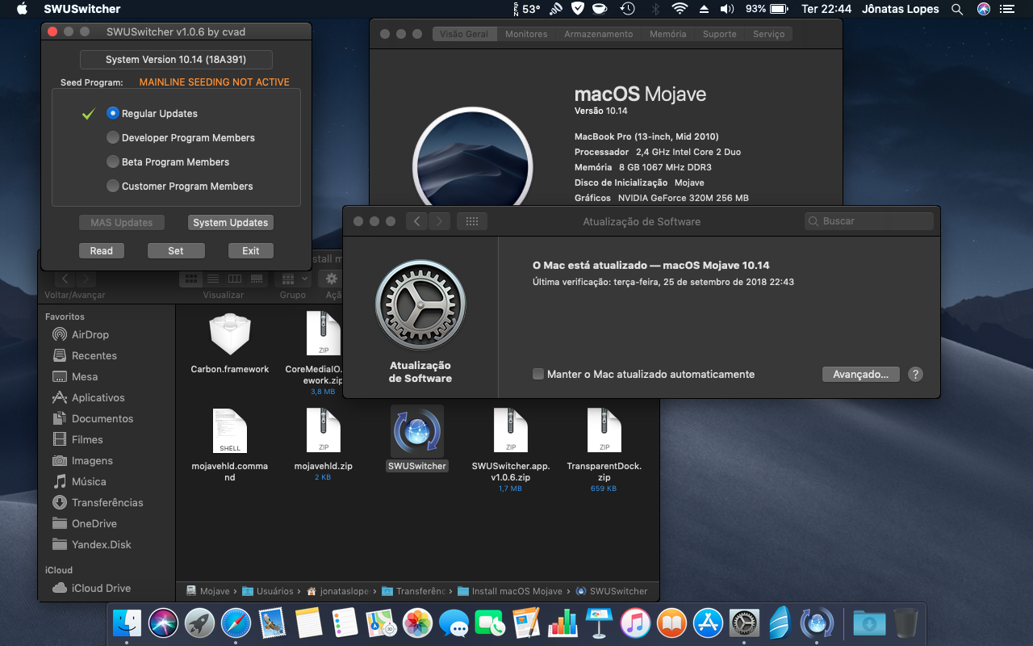
Task: Open Books app in Dock
Action: coord(671,623)
